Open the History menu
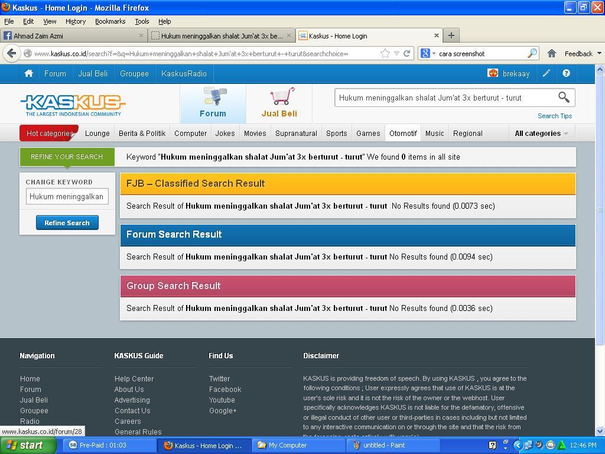This screenshot has width=605, height=454. point(76,22)
